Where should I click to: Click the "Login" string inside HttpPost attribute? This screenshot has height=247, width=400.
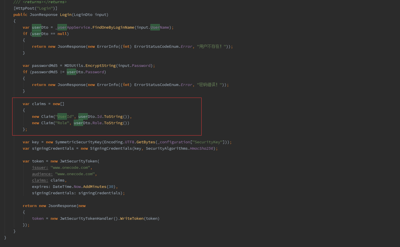(45, 8)
